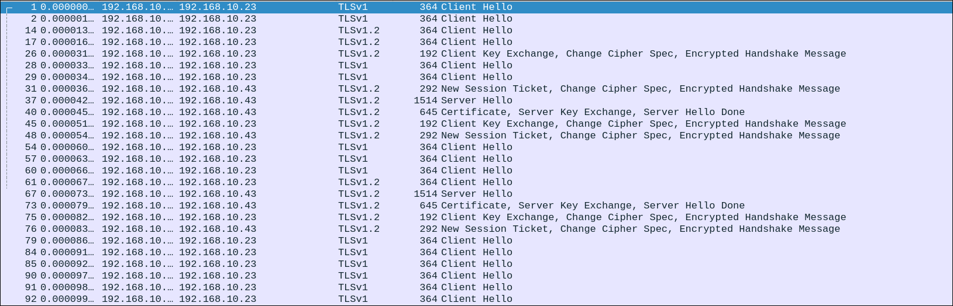Select packet 29 at time 0.000034

point(476,77)
